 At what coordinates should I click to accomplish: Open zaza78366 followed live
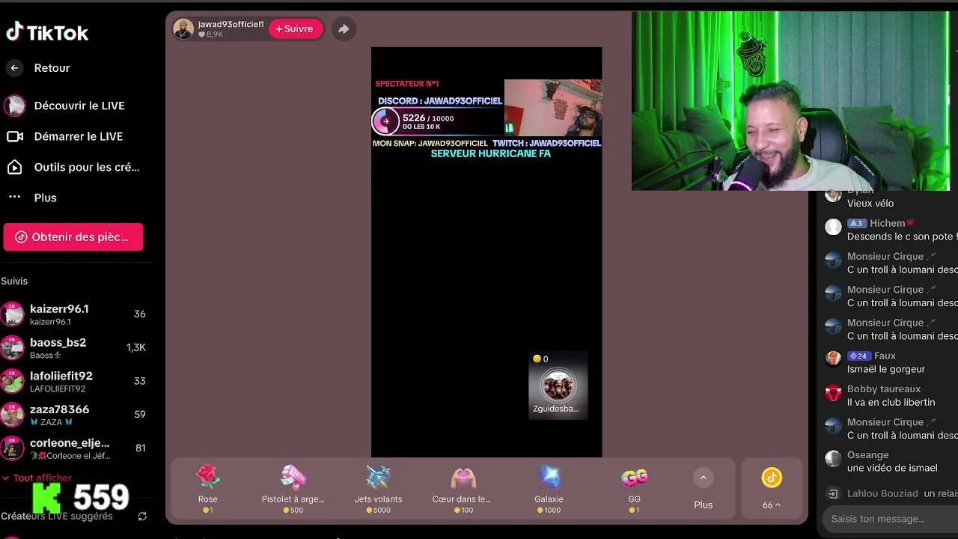pyautogui.click(x=75, y=415)
